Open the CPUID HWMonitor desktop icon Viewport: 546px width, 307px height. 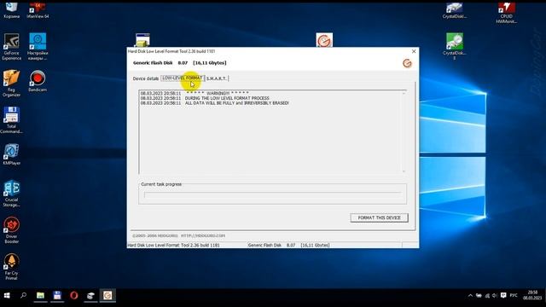tap(506, 13)
